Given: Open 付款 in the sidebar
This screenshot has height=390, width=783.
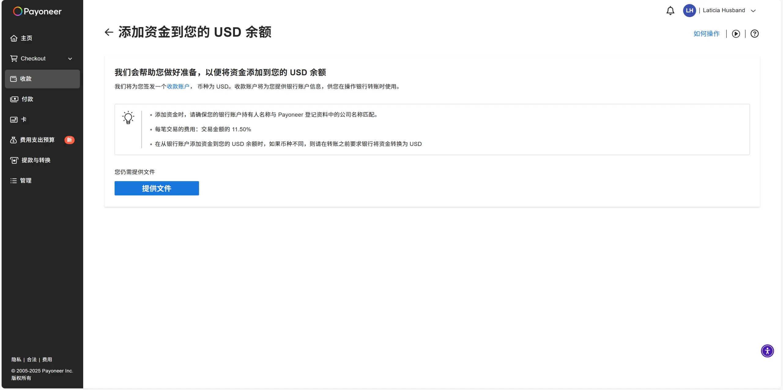Looking at the screenshot, I should tap(43, 99).
